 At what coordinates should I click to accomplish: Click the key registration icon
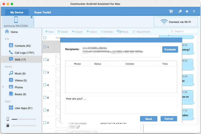[x=180, y=12]
